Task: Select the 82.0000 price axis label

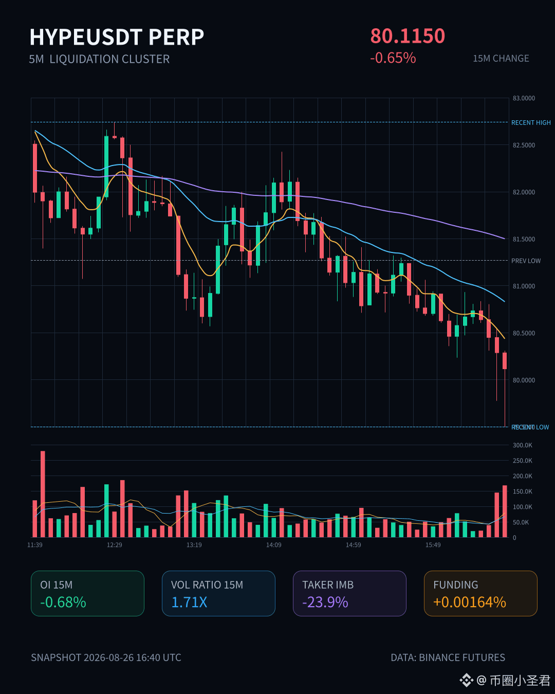Action: (524, 192)
